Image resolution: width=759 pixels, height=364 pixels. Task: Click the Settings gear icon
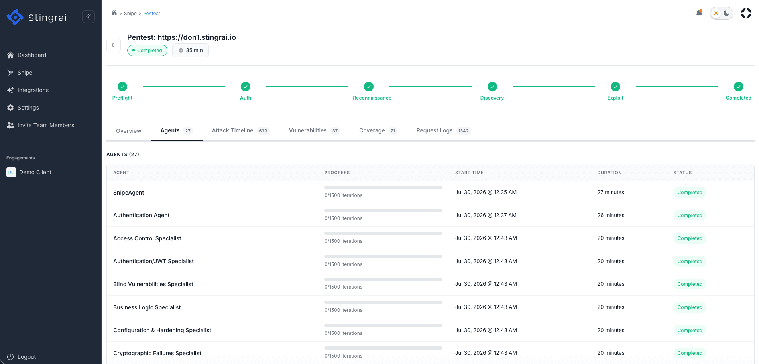(10, 108)
